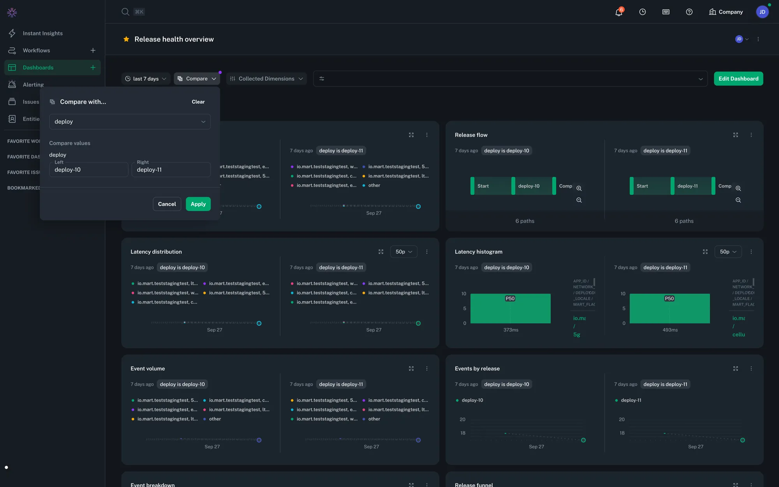The height and width of the screenshot is (487, 779).
Task: Open Release flow panel more options menu
Action: pos(751,135)
